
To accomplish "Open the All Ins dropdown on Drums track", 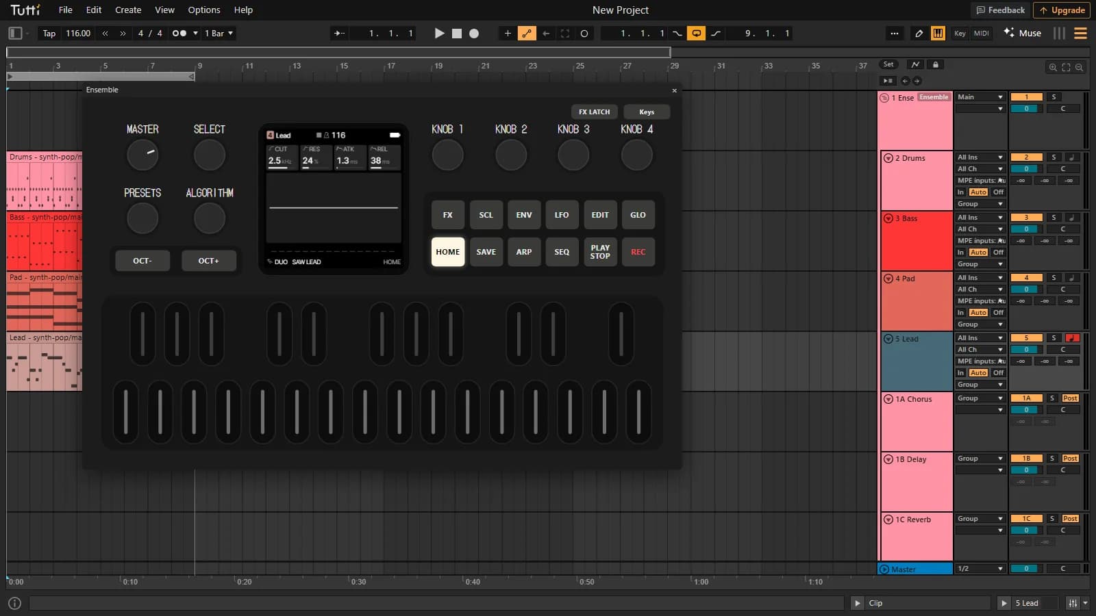I will pos(980,157).
